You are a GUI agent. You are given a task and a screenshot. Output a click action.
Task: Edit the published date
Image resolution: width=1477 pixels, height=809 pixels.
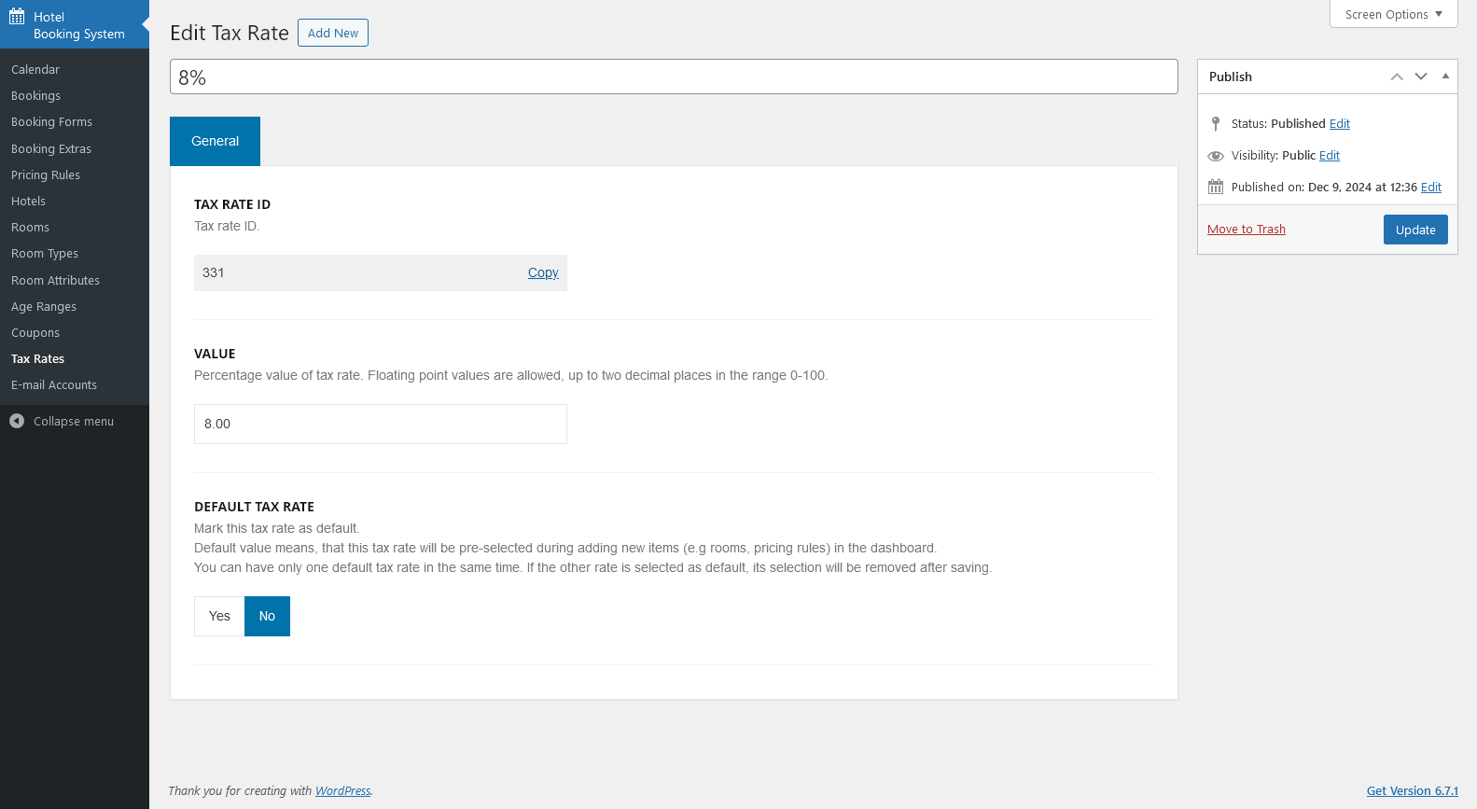(x=1431, y=187)
